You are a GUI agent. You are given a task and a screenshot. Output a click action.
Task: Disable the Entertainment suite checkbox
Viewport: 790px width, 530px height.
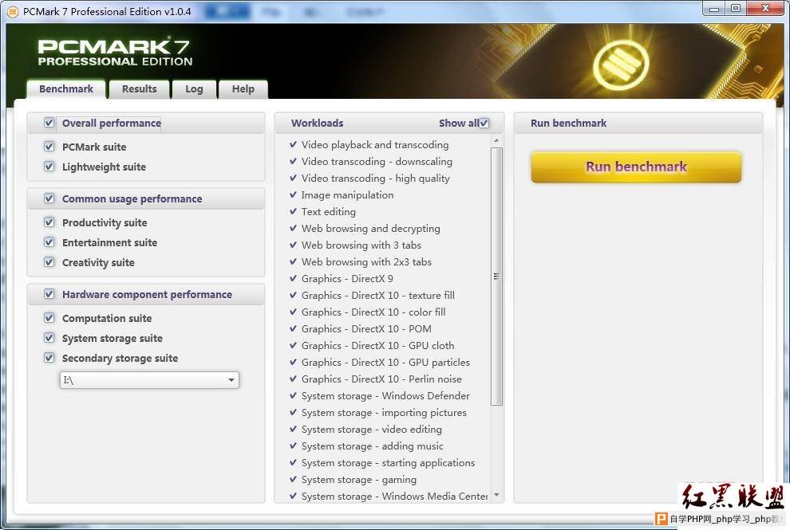49,242
